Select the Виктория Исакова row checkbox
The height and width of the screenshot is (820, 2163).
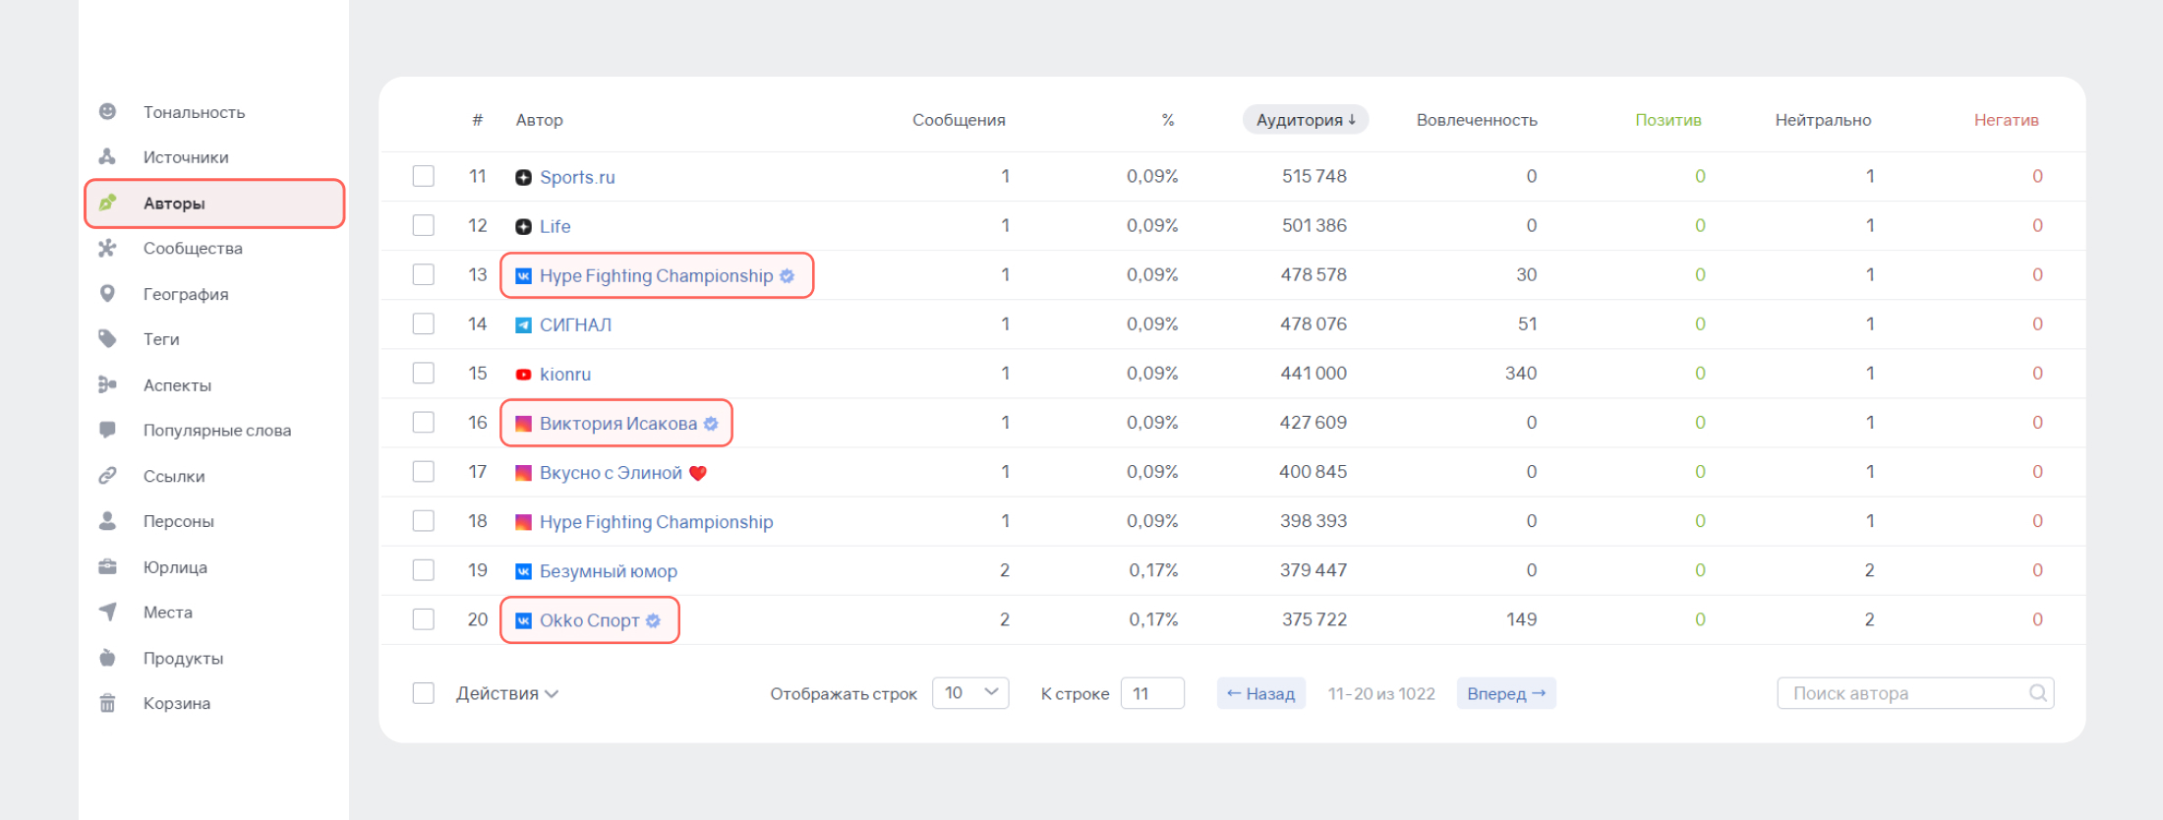click(x=424, y=422)
